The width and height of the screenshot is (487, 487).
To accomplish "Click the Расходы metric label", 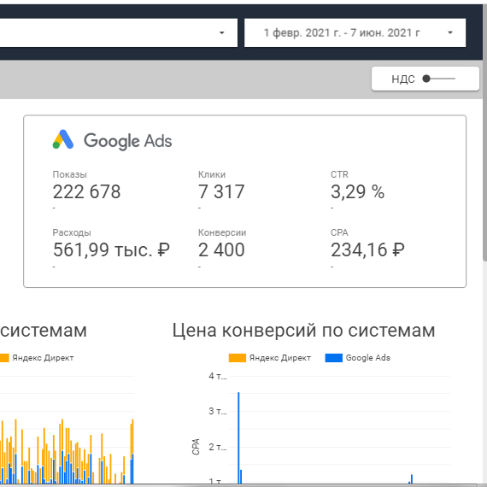I will pyautogui.click(x=72, y=232).
